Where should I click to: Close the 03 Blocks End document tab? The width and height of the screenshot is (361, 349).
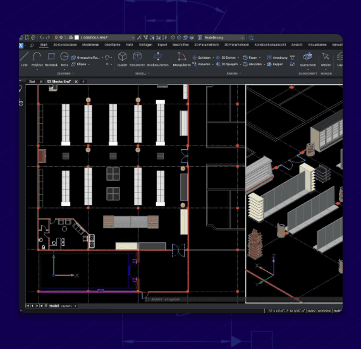click(x=76, y=82)
